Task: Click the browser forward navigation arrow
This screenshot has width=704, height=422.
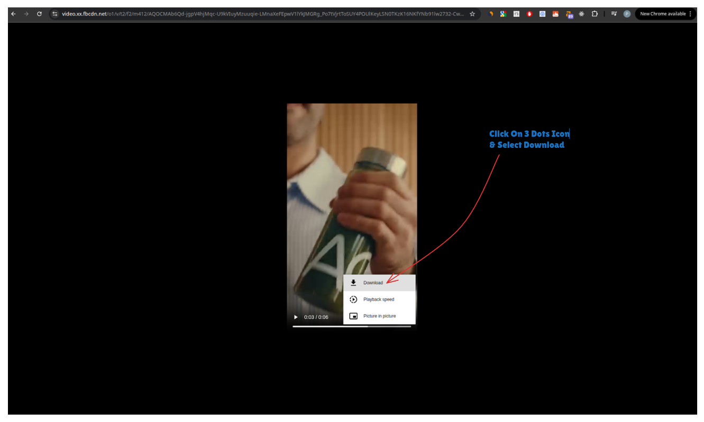Action: click(x=26, y=14)
